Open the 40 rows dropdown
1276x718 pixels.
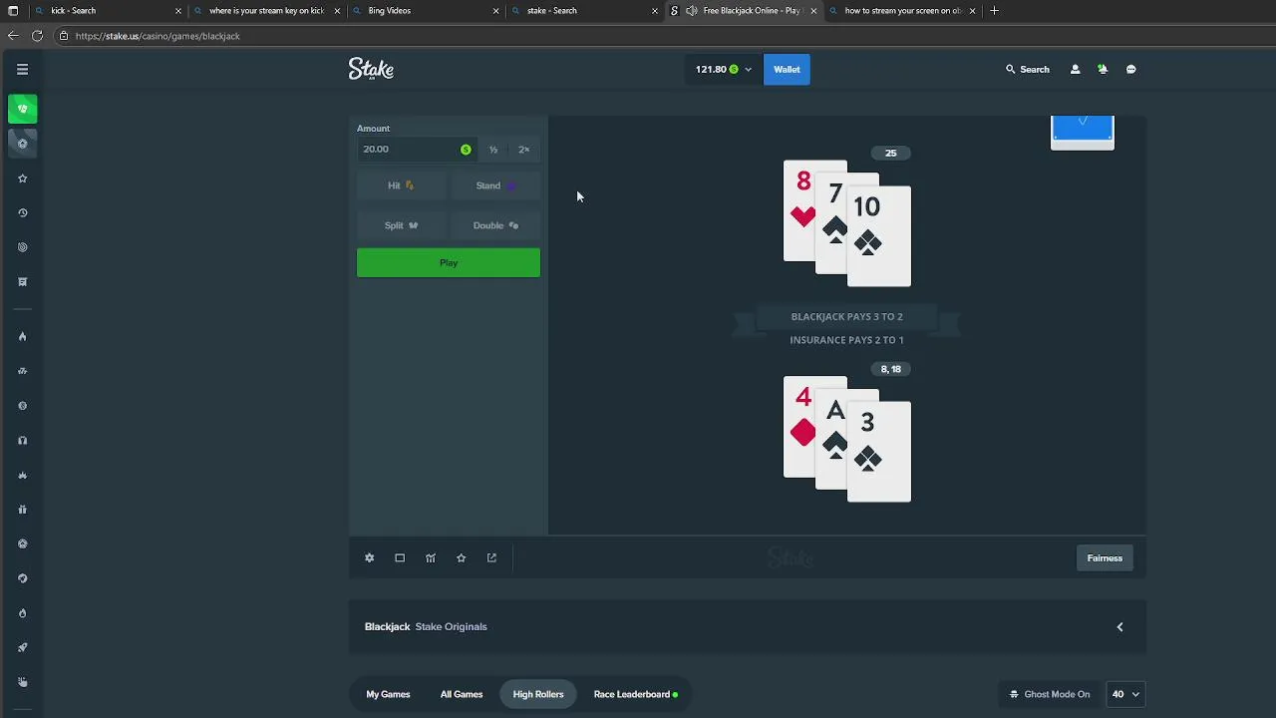pyautogui.click(x=1124, y=694)
